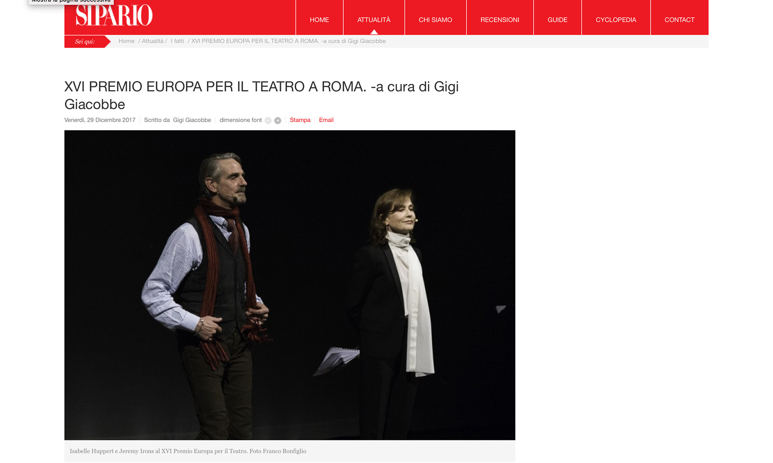Open author Gigi Giacobbe link

click(192, 120)
